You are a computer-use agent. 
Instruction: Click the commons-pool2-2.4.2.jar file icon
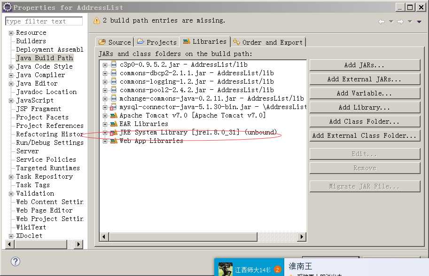coord(114,90)
